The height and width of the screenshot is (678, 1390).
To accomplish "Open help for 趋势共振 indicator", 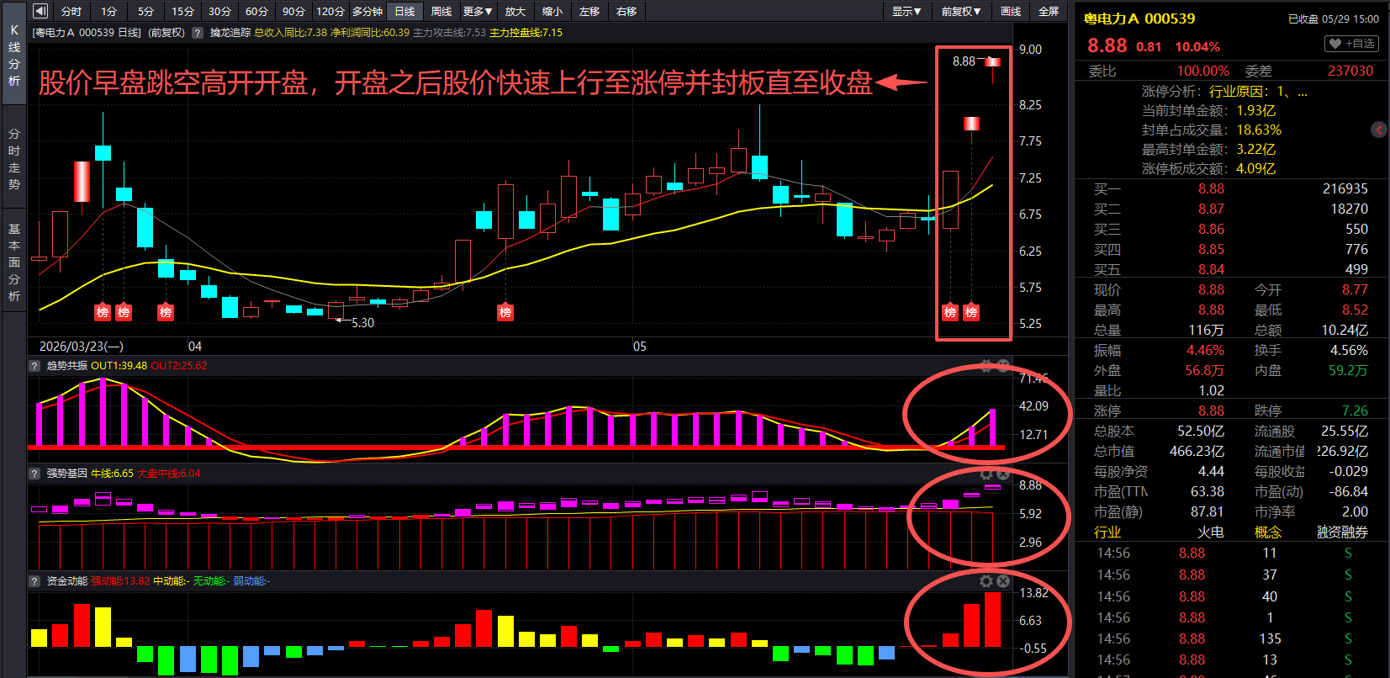I will point(34,366).
